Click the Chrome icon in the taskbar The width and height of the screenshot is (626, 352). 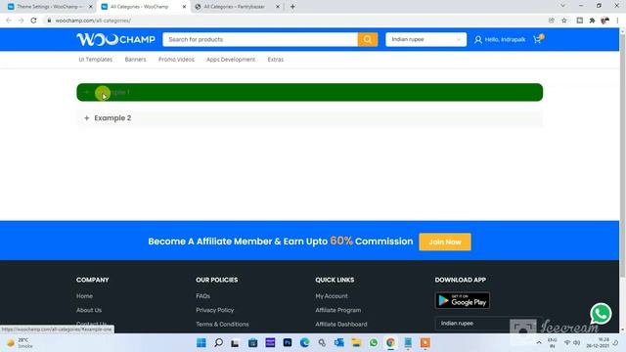[390, 342]
